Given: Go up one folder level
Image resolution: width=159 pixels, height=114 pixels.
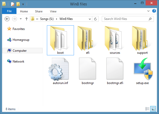Looking at the screenshot, I should pyautogui.click(x=27, y=19).
